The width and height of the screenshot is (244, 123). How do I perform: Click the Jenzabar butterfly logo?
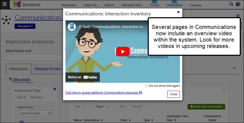[17, 4]
